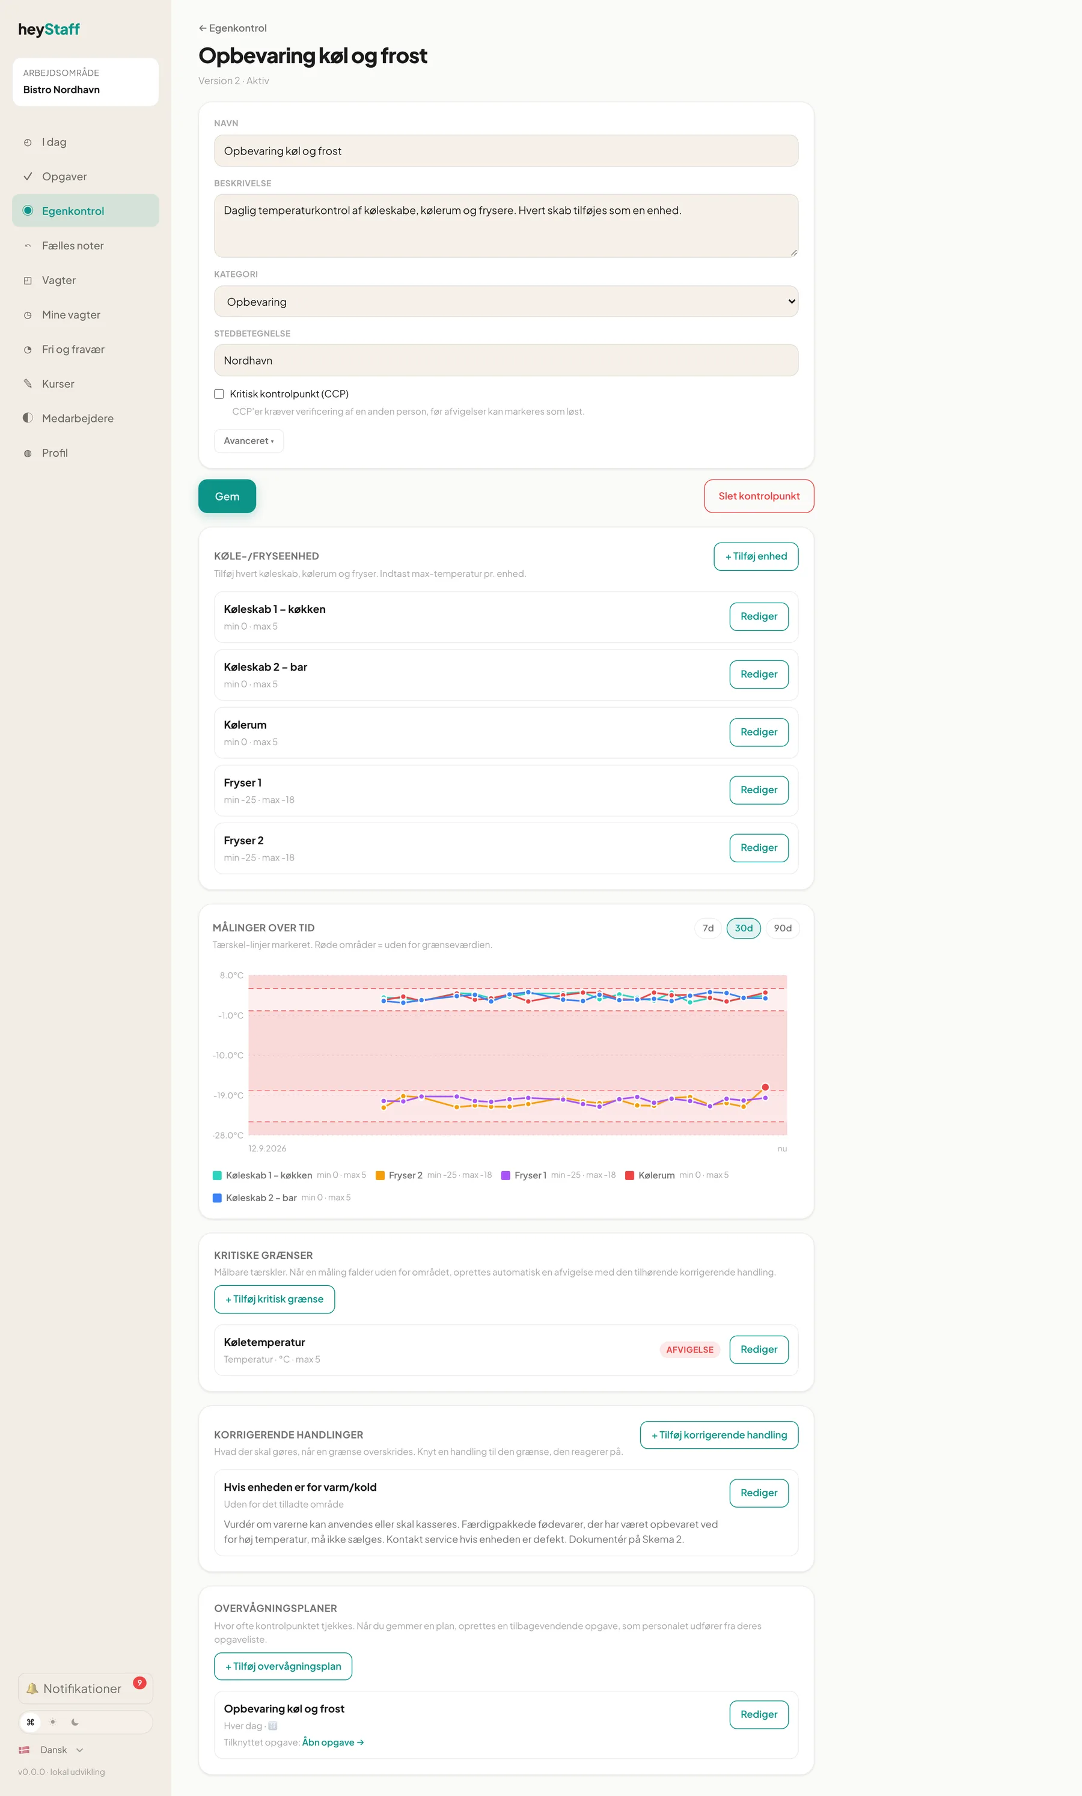Click the Fælles noter sidebar icon

click(x=28, y=246)
